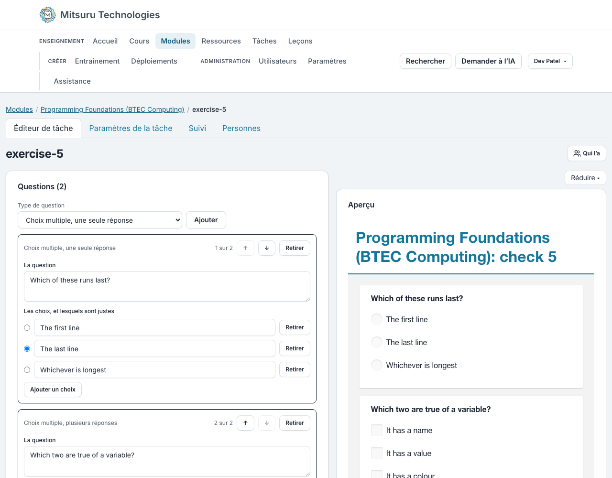Open the Modules navigation item
Screen dimensions: 612x478
click(175, 41)
